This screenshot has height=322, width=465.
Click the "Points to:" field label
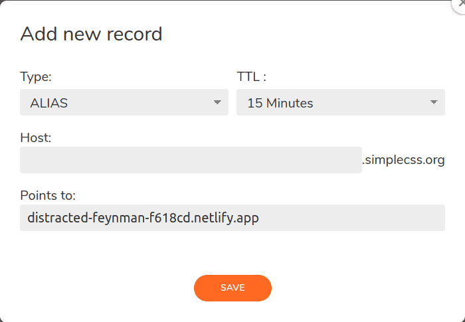coord(48,195)
